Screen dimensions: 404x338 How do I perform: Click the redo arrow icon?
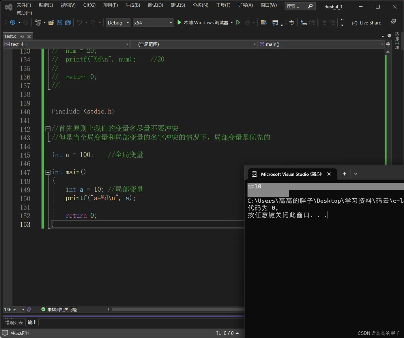pyautogui.click(x=93, y=22)
